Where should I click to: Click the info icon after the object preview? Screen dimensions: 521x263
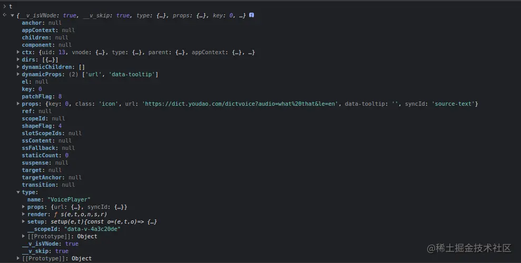(x=251, y=15)
